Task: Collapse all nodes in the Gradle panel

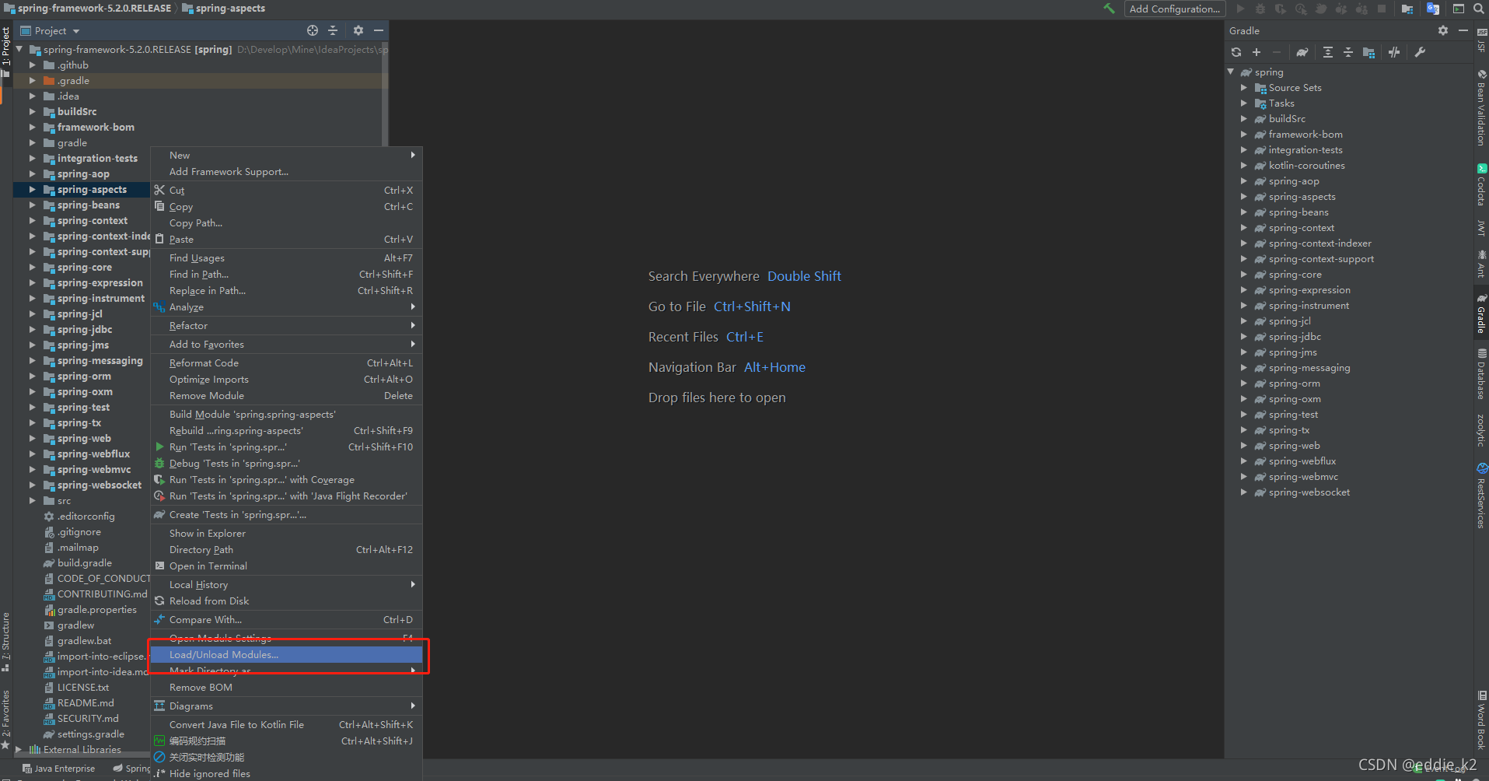Action: point(1348,52)
